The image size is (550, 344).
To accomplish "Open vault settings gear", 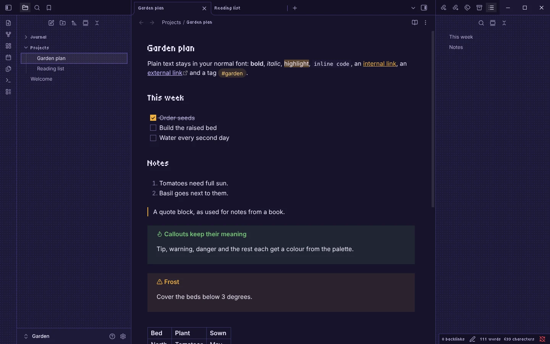I will (x=123, y=336).
